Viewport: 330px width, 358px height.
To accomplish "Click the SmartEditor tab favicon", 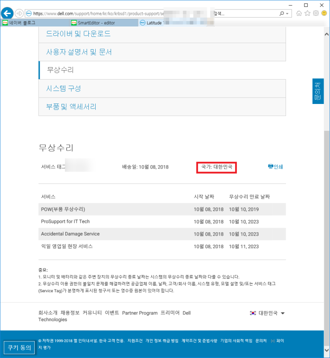I will coord(74,23).
